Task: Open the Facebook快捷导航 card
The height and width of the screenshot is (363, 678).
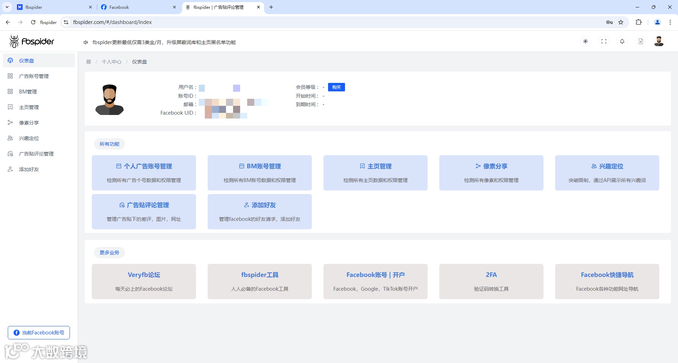Action: click(x=607, y=282)
